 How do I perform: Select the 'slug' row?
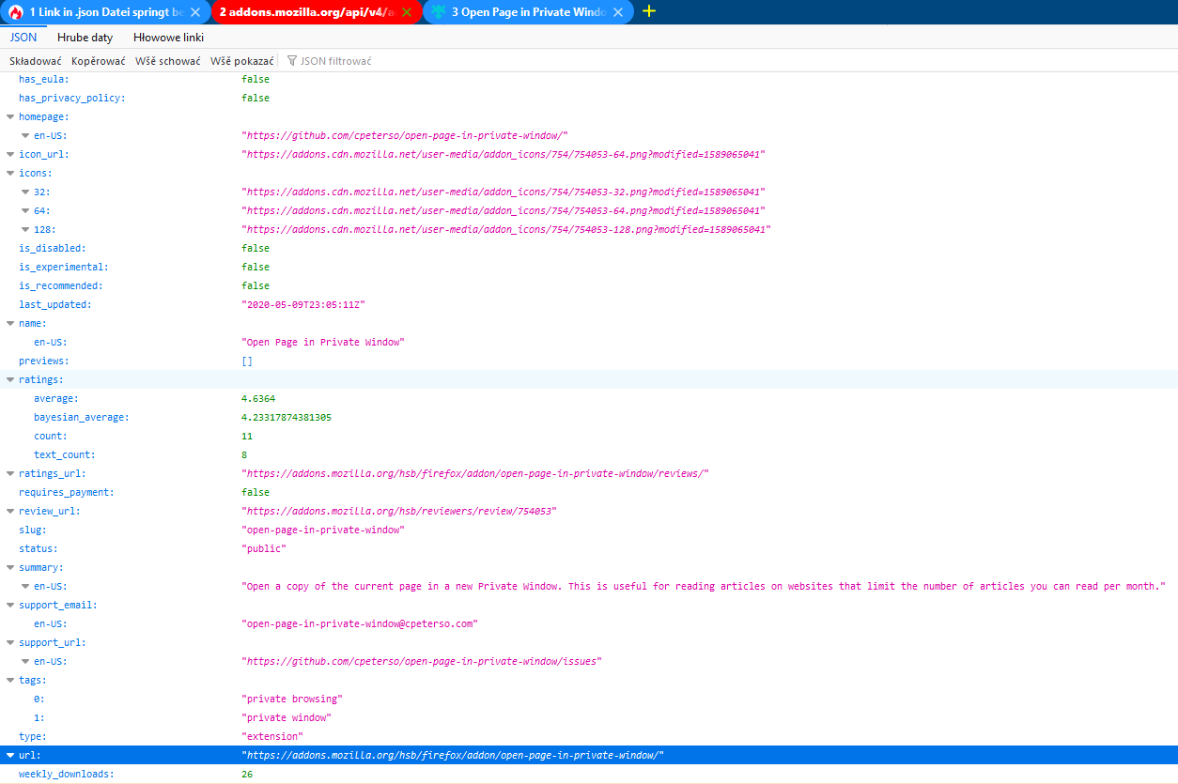click(x=589, y=530)
